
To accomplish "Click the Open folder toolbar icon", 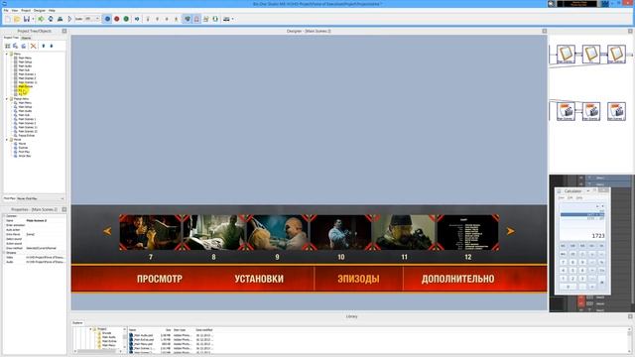I will (x=17, y=19).
